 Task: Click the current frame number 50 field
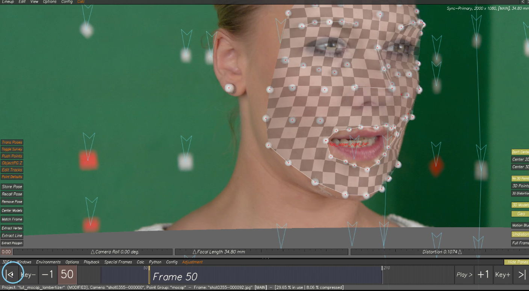tap(67, 275)
